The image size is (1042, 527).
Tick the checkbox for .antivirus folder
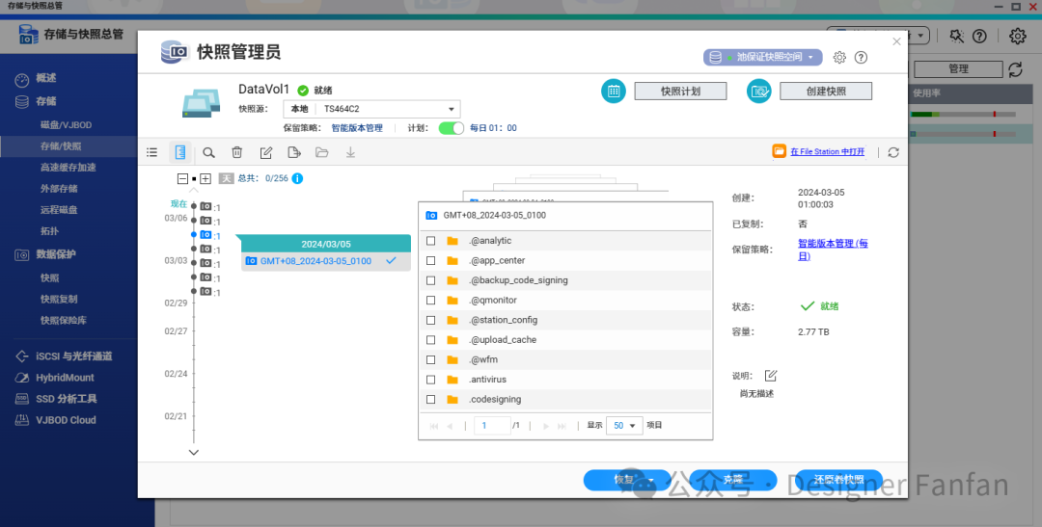point(431,380)
